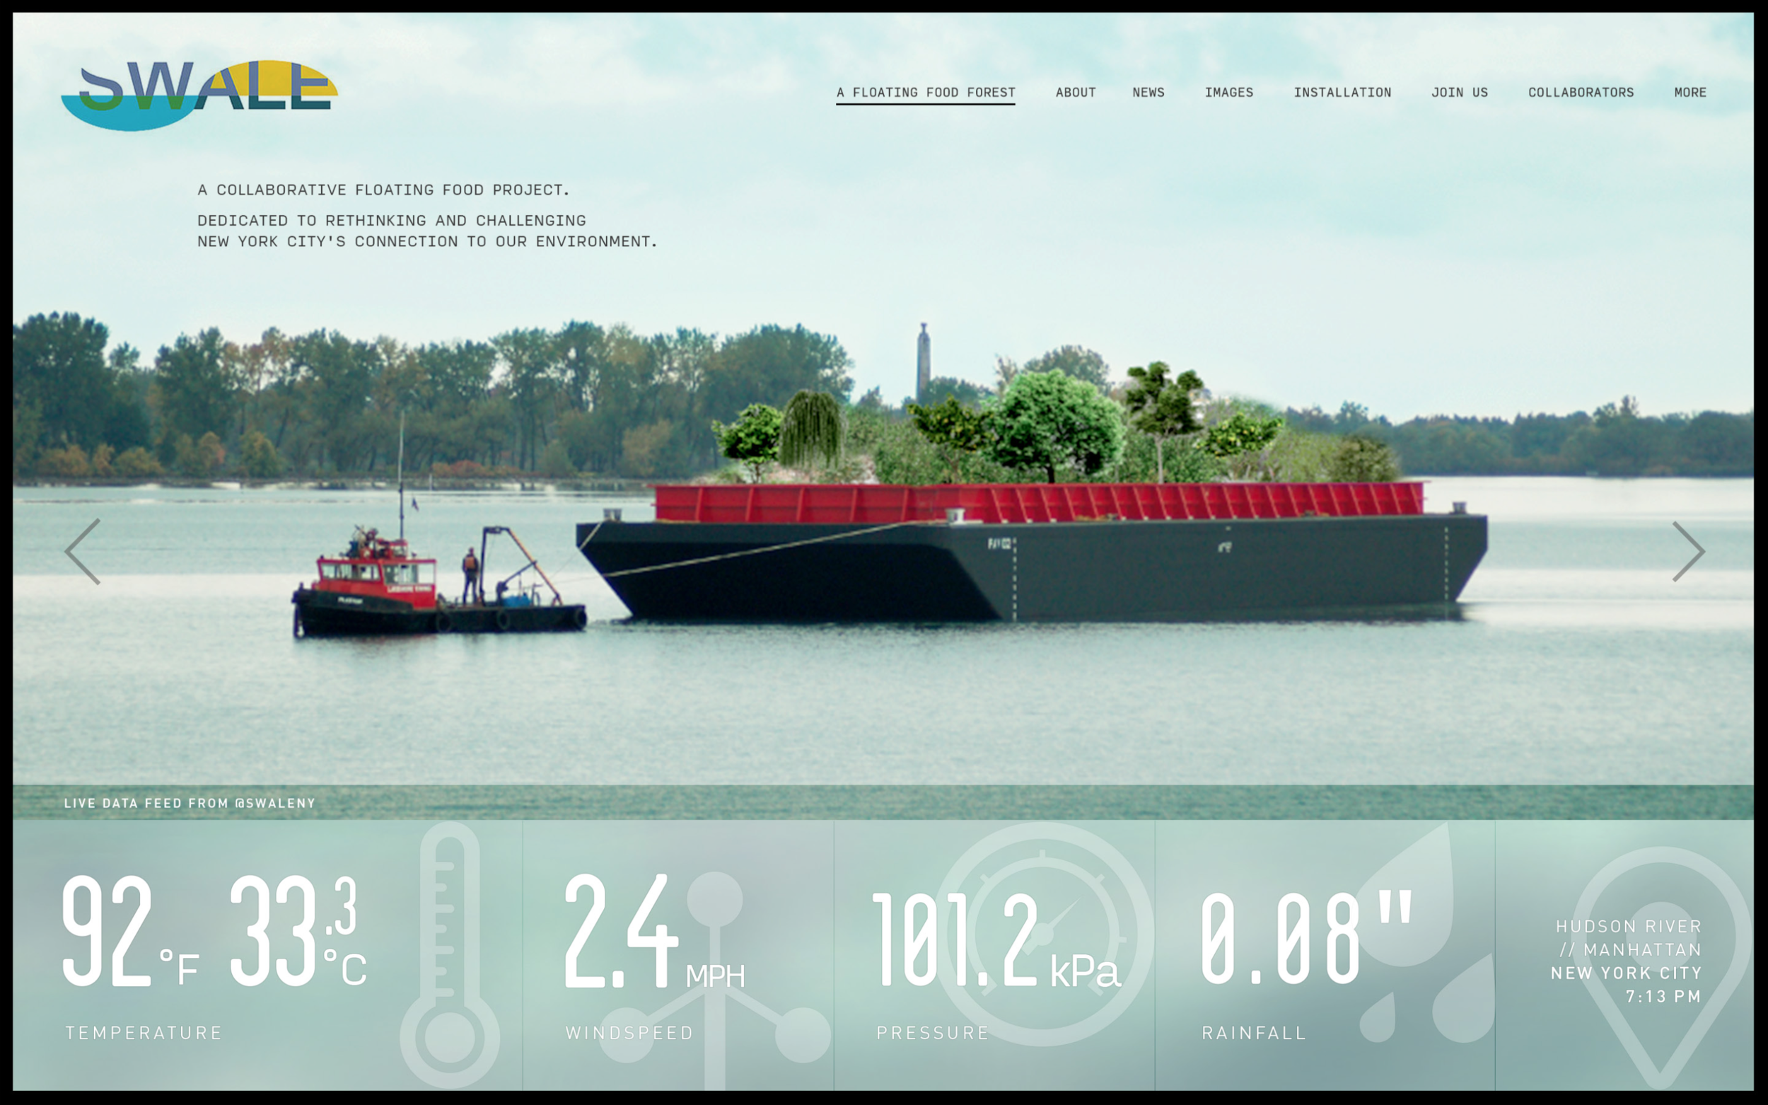Screen dimensions: 1768x1105
Task: Click the 33.3 °C temperature reading
Action: point(298,931)
